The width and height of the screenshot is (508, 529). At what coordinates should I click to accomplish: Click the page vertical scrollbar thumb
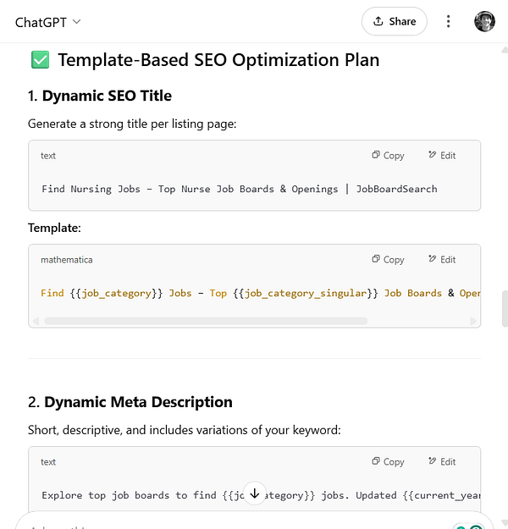(505, 309)
